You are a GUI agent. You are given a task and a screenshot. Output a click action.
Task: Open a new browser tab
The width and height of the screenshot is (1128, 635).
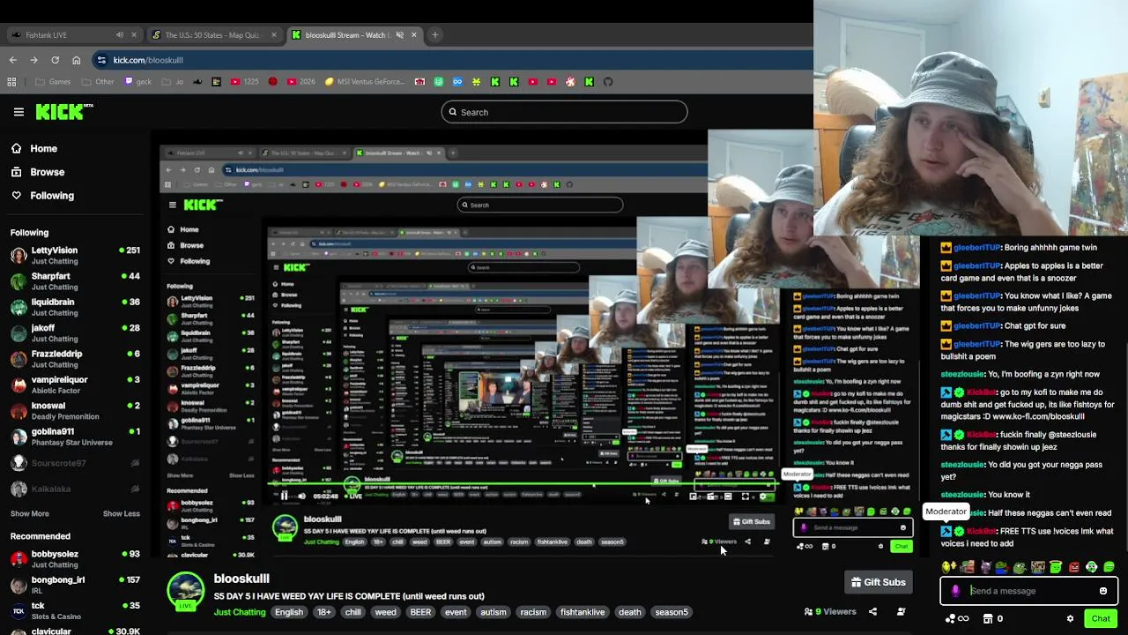(434, 35)
